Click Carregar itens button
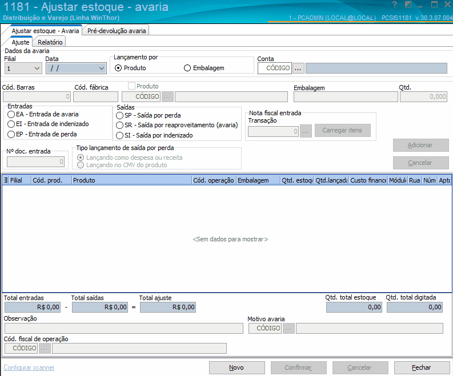 pos(342,131)
